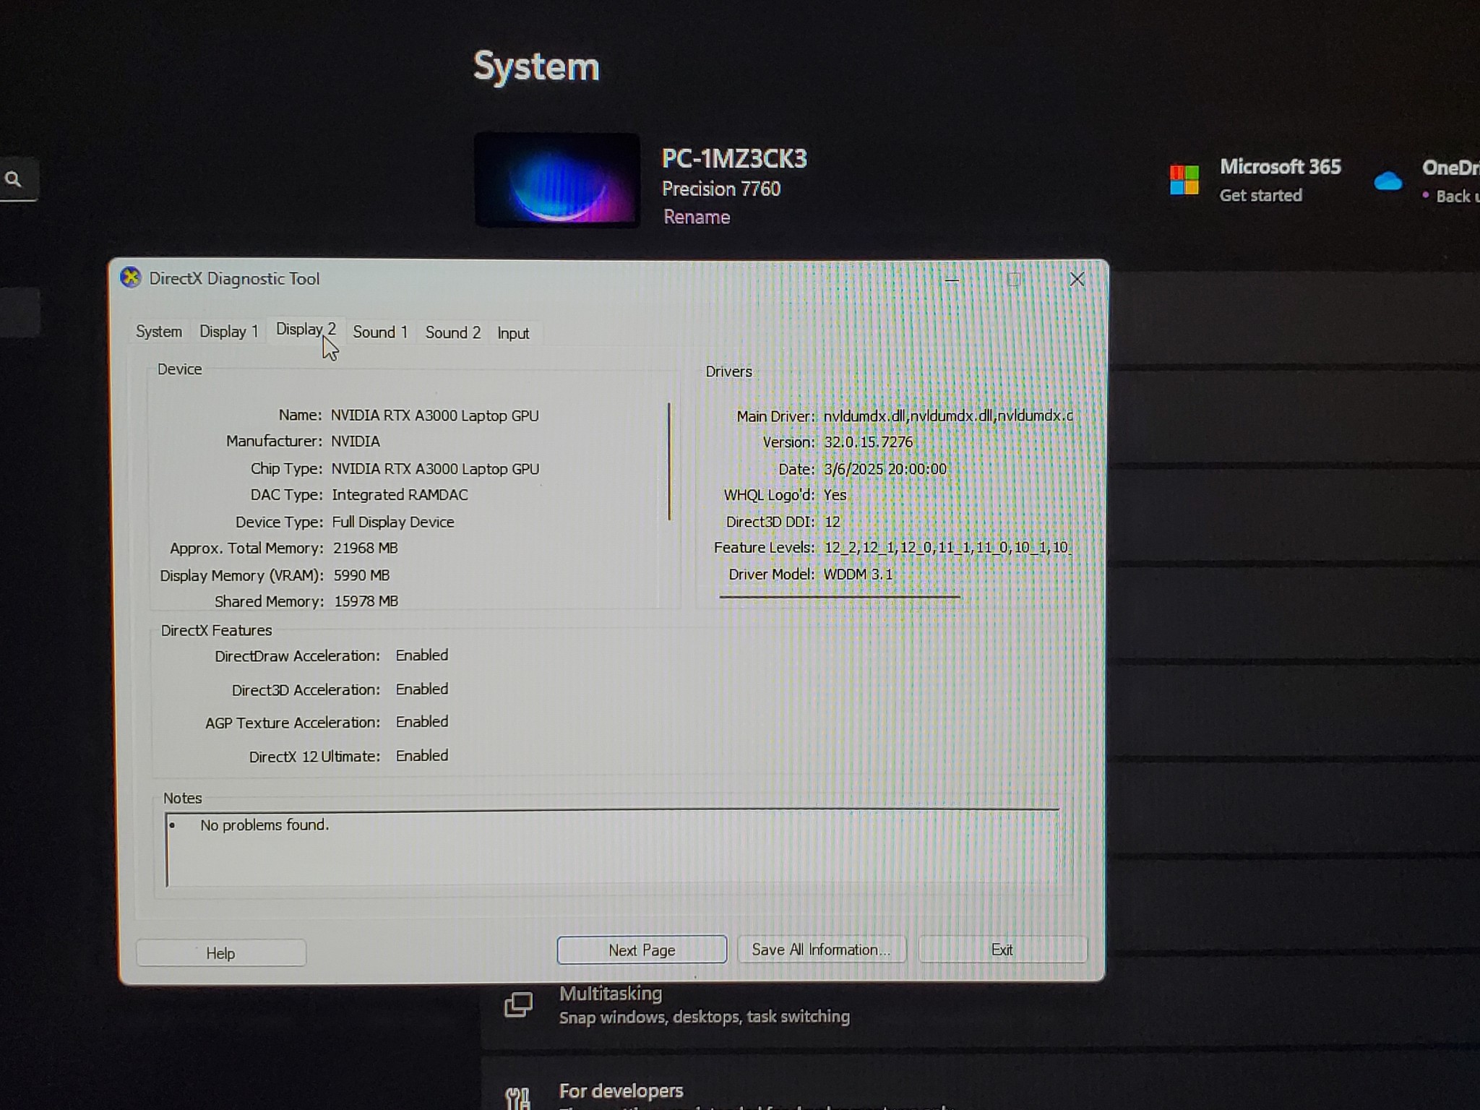The image size is (1480, 1110).
Task: Click Approx. Total Memory value 21968 MB
Action: [366, 548]
